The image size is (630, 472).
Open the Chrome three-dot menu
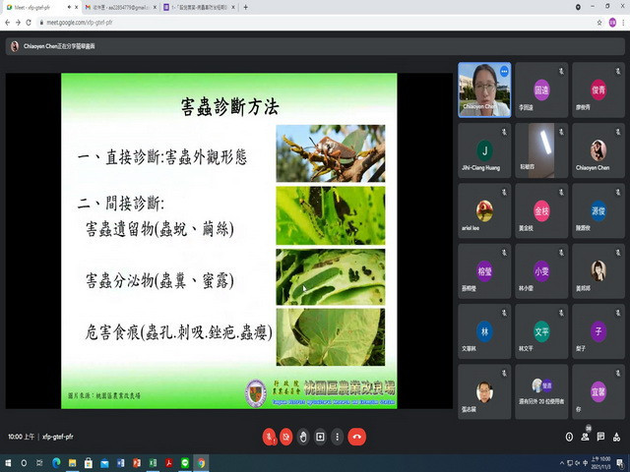click(x=623, y=23)
